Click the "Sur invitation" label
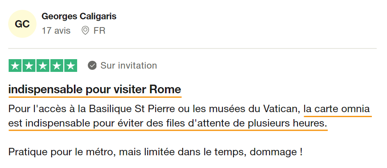387x168 pixels. pos(128,66)
